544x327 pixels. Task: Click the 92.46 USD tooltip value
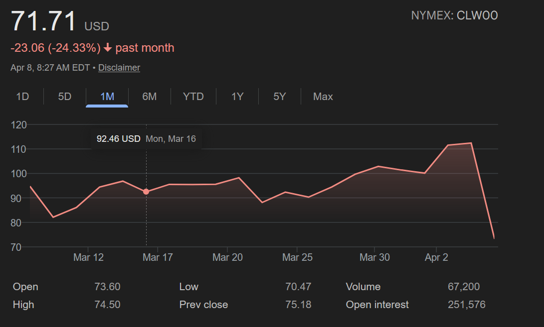[118, 139]
